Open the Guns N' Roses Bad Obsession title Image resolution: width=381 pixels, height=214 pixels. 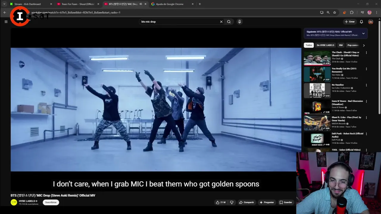(x=347, y=103)
